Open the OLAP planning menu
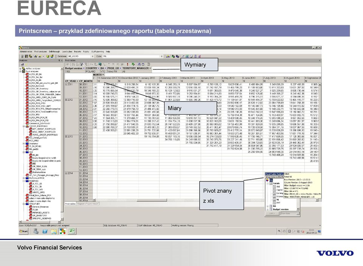Screen dimensions: 363x266 pos(98,52)
